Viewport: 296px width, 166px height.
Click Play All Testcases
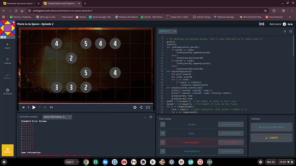tap(272, 127)
